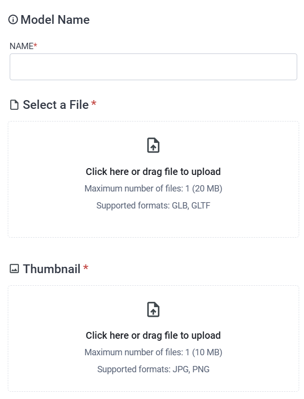Click the 'Maximum number of files: 1 (20 MB)' text
304x399 pixels.
coord(153,189)
